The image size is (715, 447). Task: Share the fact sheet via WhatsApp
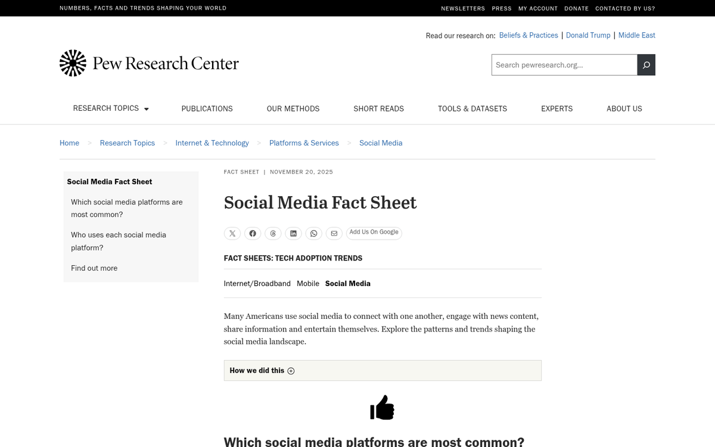click(313, 234)
